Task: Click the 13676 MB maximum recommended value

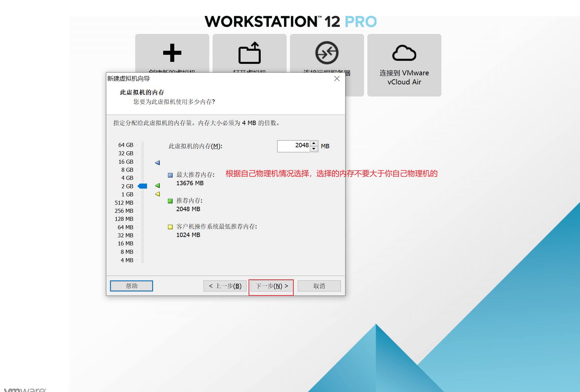Action: (x=190, y=183)
